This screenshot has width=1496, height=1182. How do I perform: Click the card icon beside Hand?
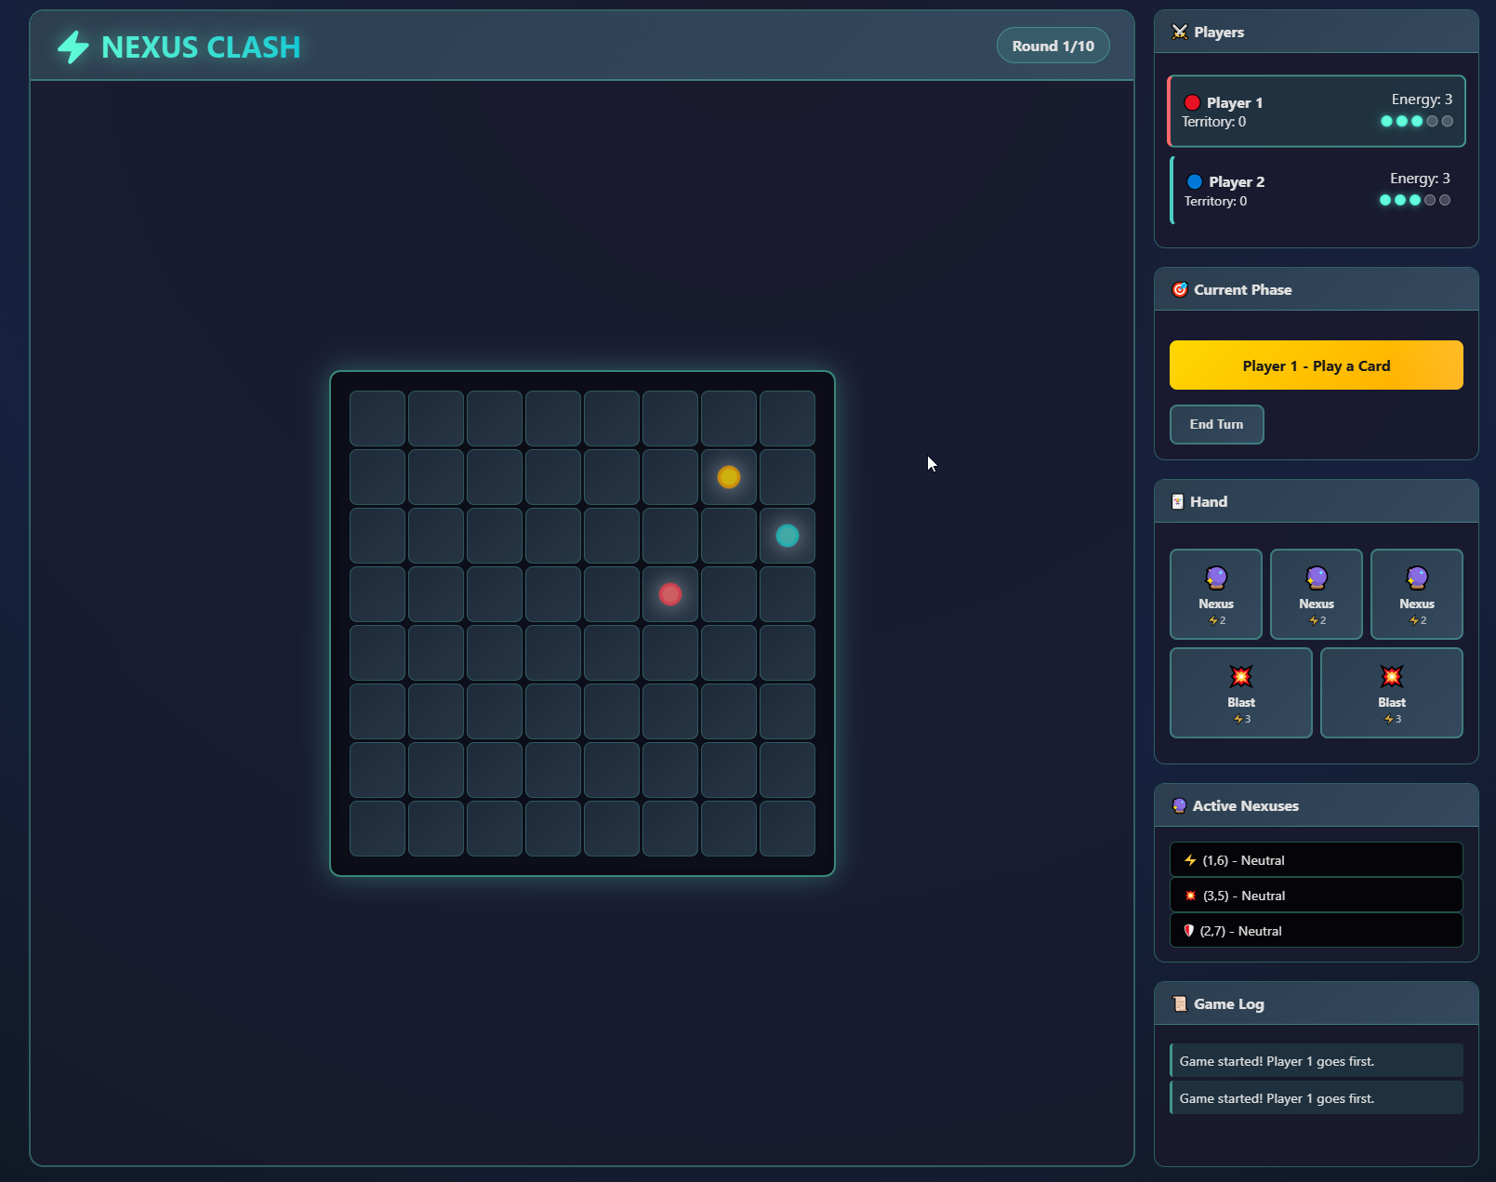[1178, 502]
